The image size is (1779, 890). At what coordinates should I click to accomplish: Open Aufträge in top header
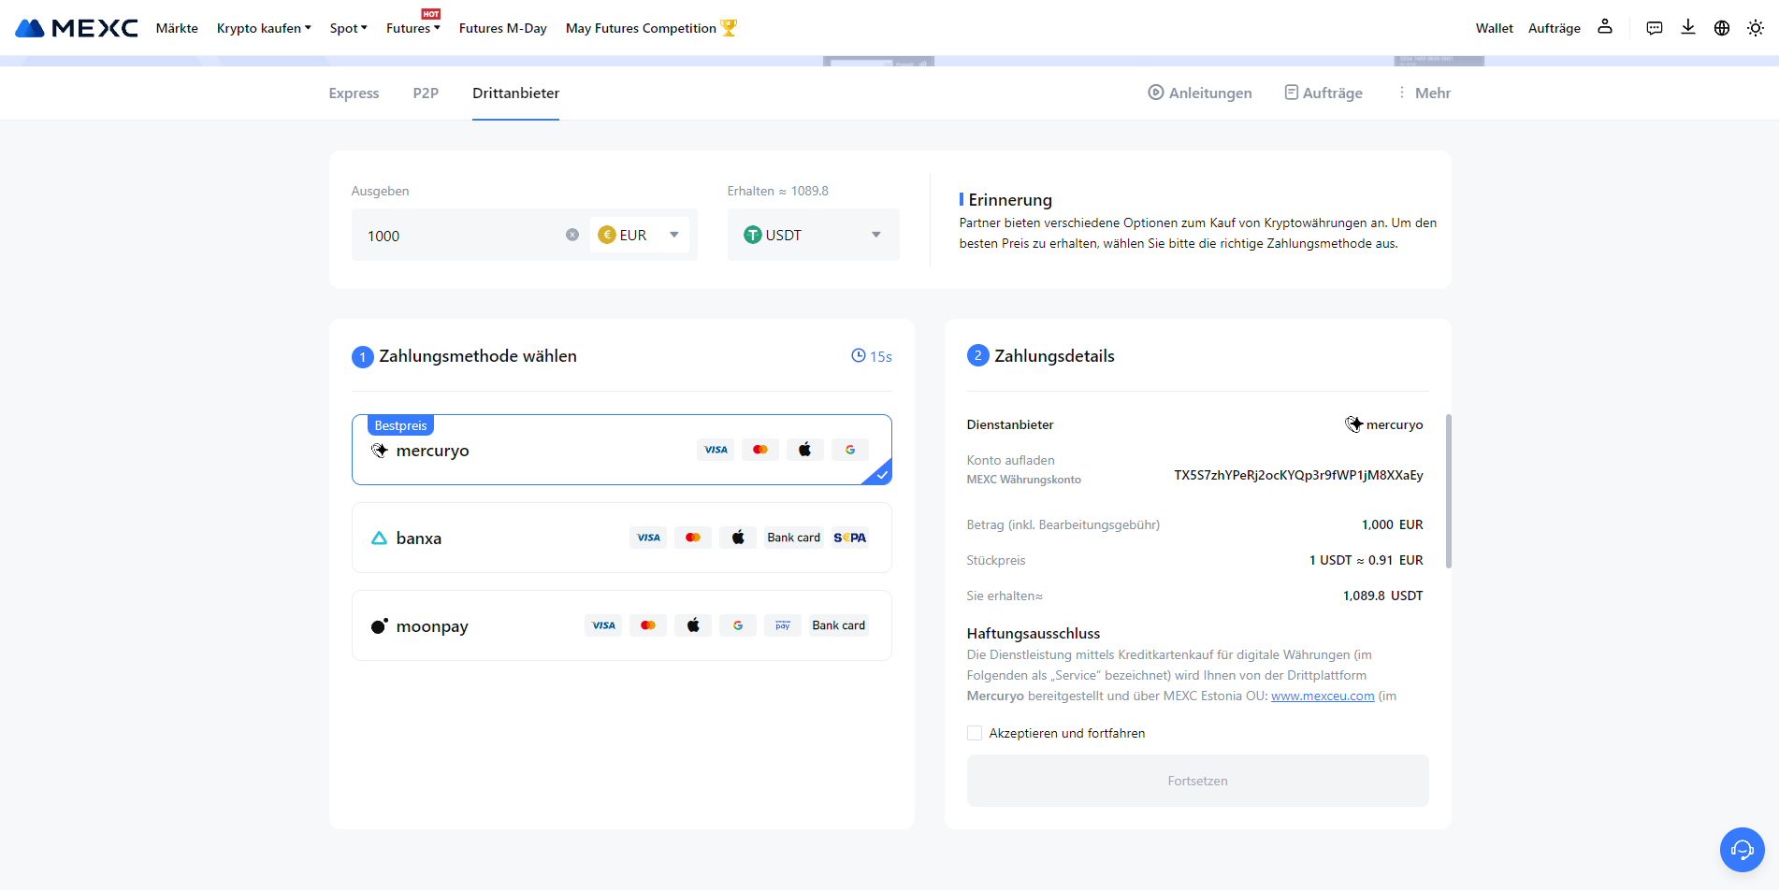(1554, 28)
